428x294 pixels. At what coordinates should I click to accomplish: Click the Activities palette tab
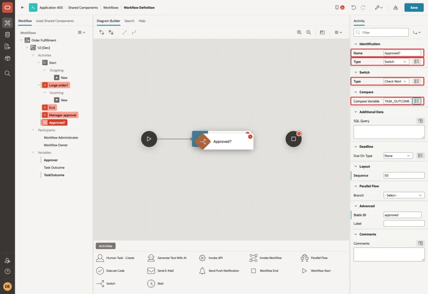point(106,246)
